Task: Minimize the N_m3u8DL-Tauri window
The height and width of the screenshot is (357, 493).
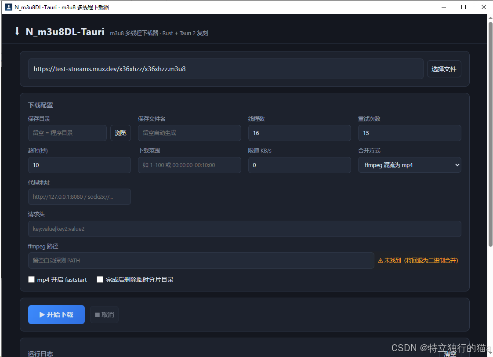Action: pyautogui.click(x=444, y=7)
